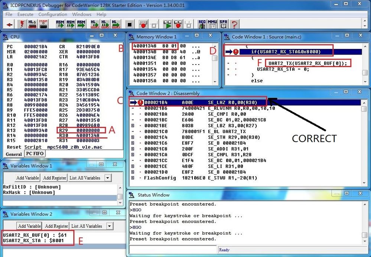Click the MAP file load icon
371x257 pixels.
click(43, 24)
